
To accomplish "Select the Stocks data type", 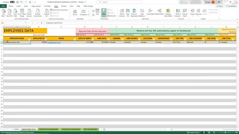I will click(x=75, y=13).
